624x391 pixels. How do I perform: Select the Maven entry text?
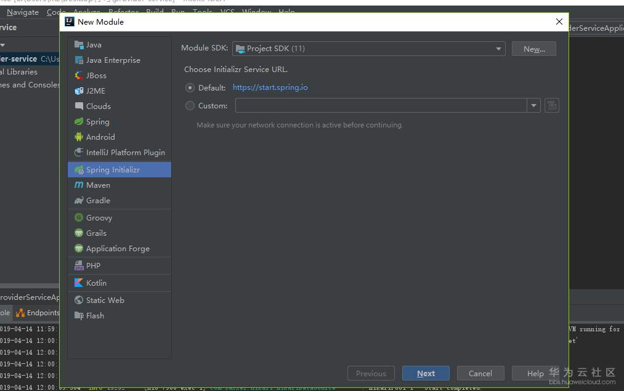pyautogui.click(x=99, y=185)
